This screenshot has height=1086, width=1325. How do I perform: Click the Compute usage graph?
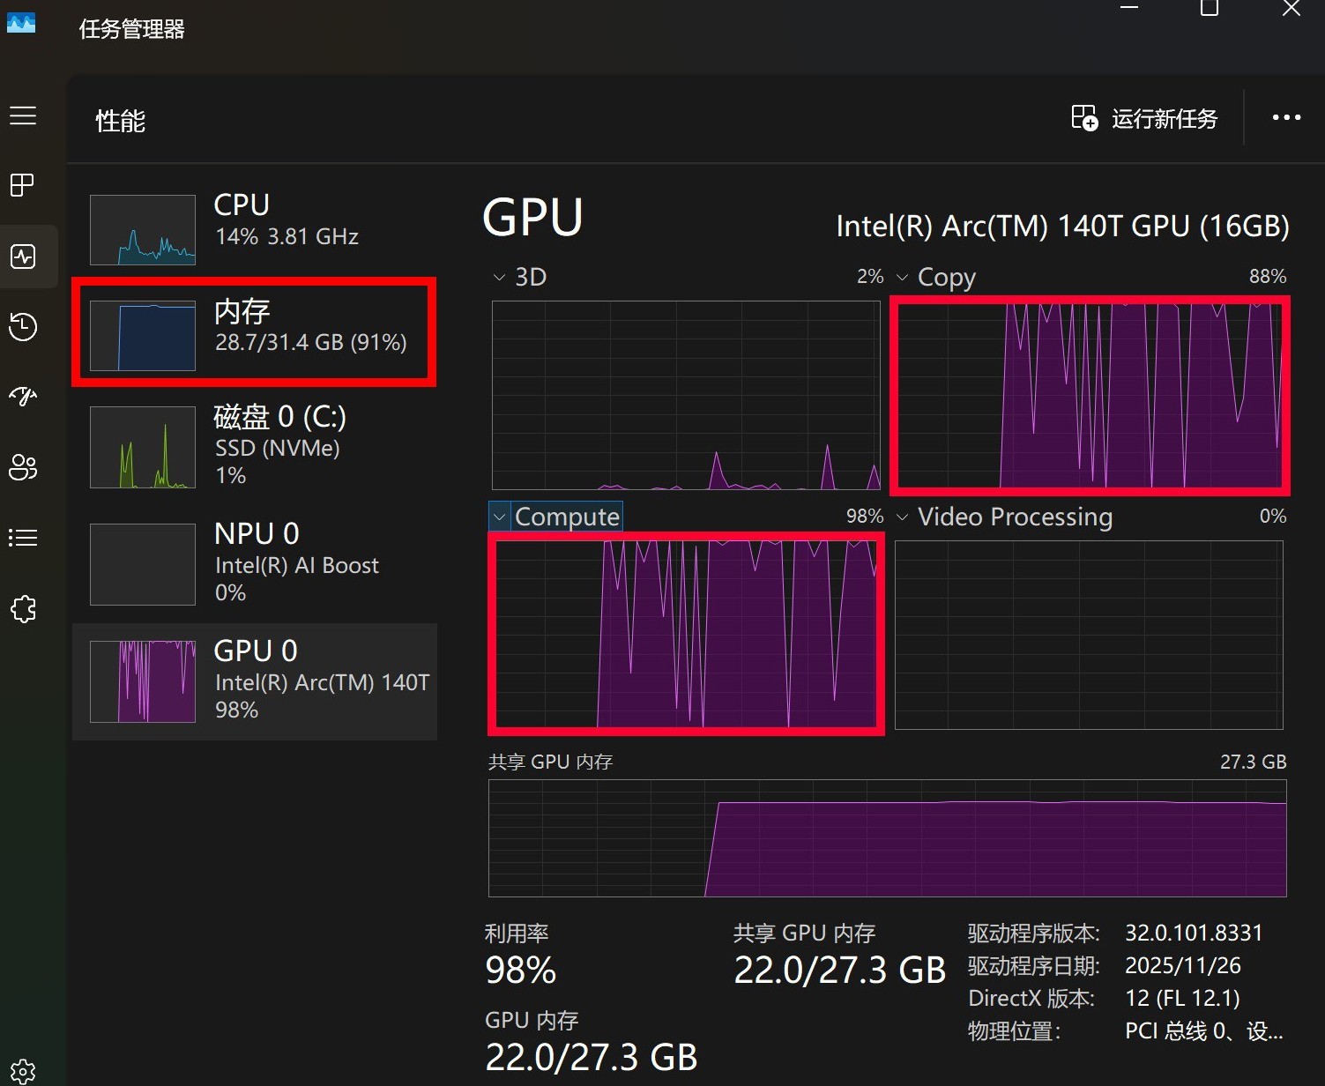686,635
